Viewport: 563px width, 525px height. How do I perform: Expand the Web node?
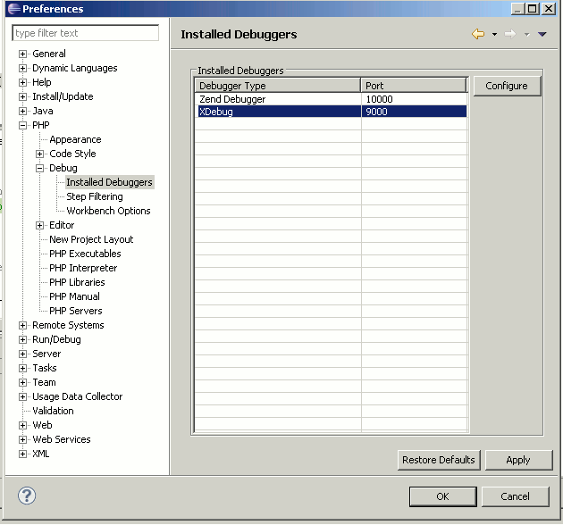click(x=22, y=425)
